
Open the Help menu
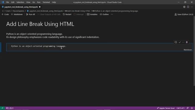[54, 2]
